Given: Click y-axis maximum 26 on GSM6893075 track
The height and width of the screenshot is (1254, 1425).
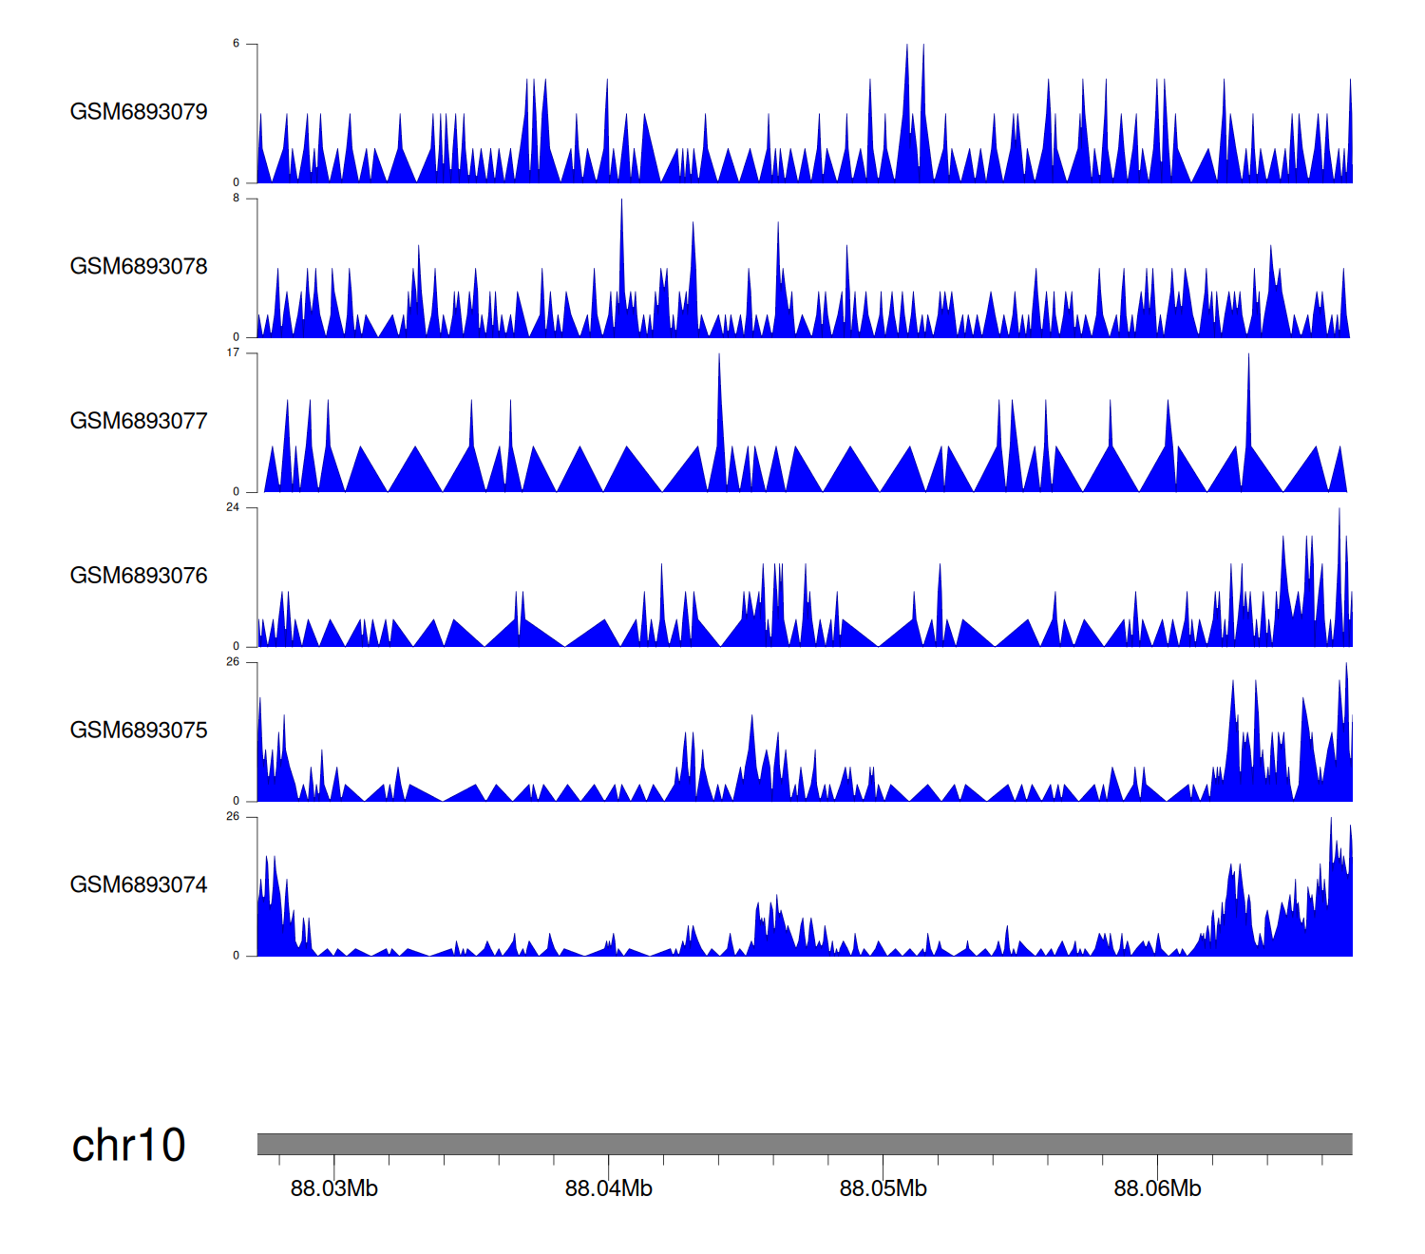Looking at the screenshot, I should pyautogui.click(x=233, y=662).
